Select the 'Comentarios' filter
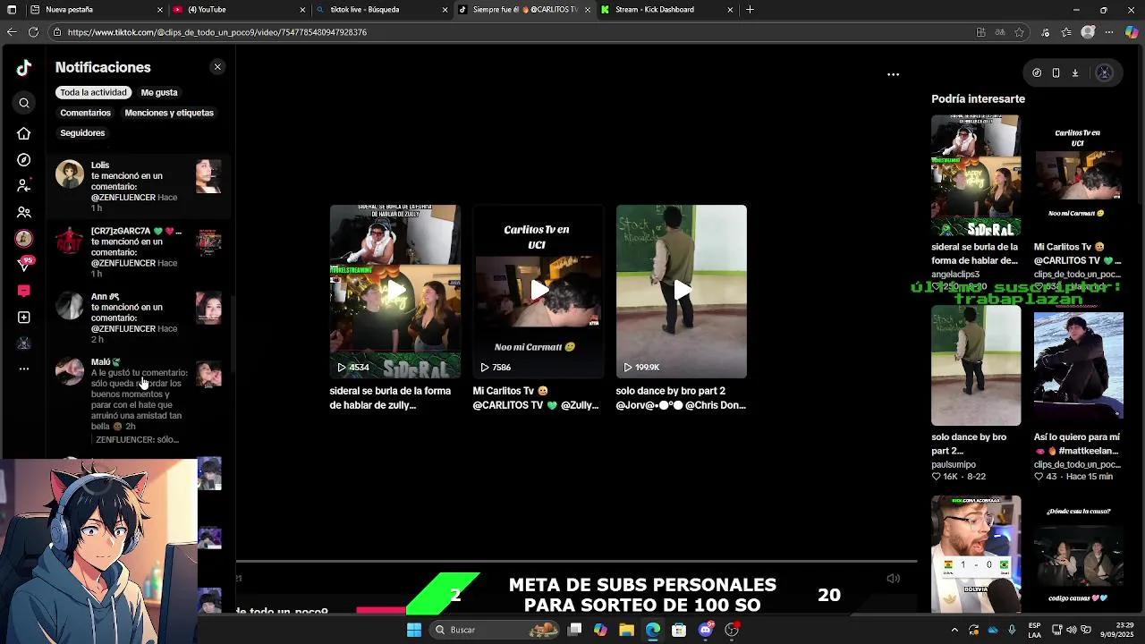 coord(85,113)
